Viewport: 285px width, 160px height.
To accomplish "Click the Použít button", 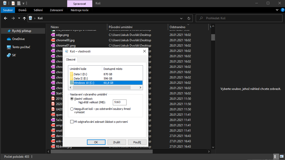I will (138, 142).
